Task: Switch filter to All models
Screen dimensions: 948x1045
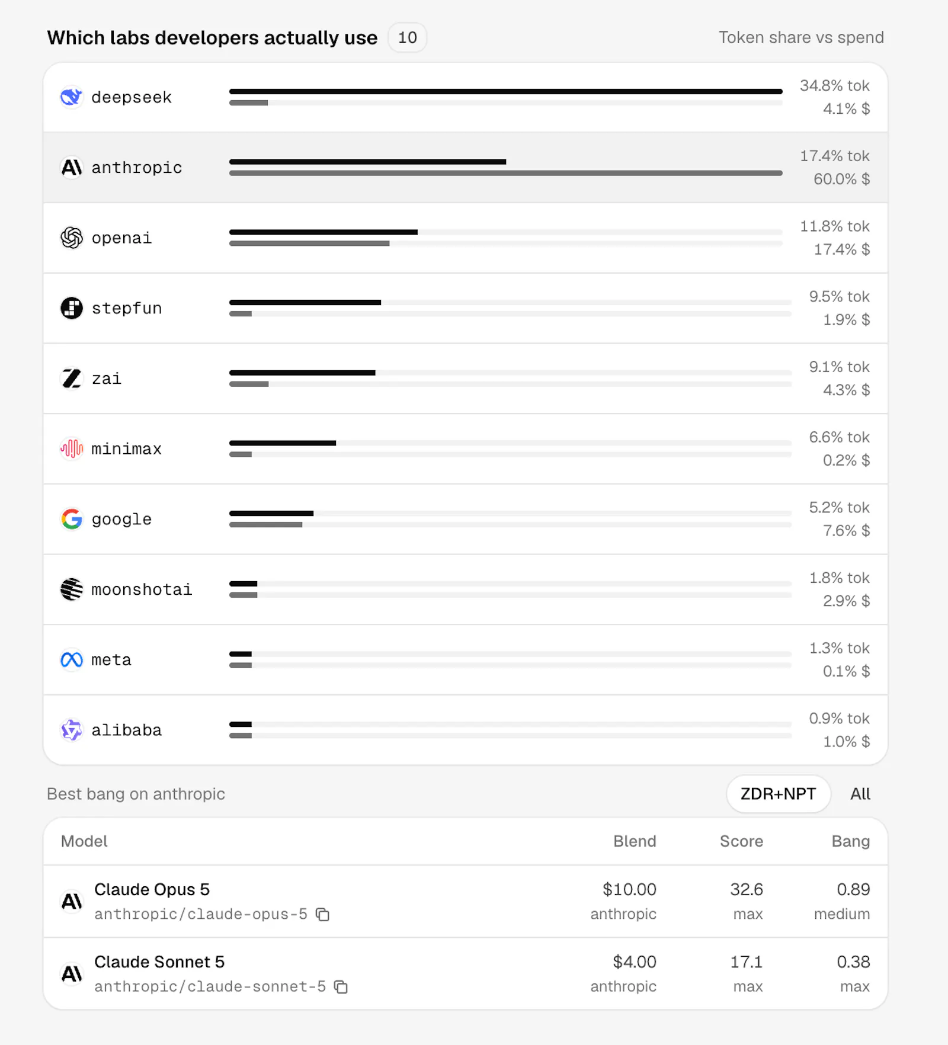Action: point(860,794)
